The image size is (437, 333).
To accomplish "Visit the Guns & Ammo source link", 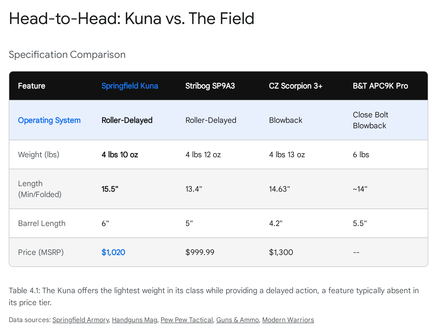I will click(237, 320).
